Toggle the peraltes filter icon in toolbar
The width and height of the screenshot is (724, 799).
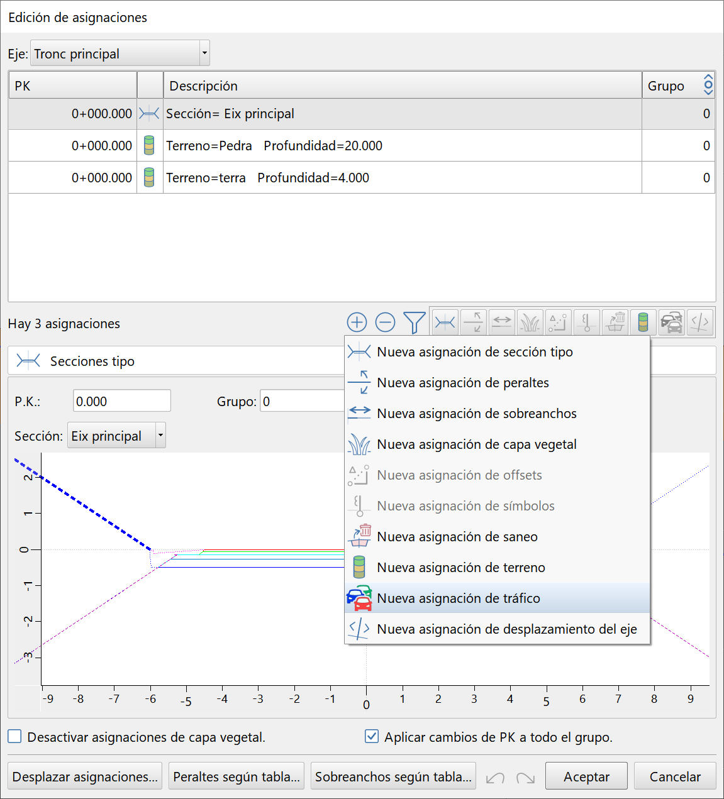click(473, 322)
